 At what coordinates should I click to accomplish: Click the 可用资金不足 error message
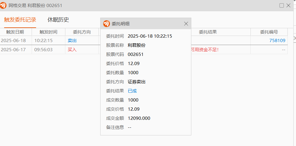(205, 50)
